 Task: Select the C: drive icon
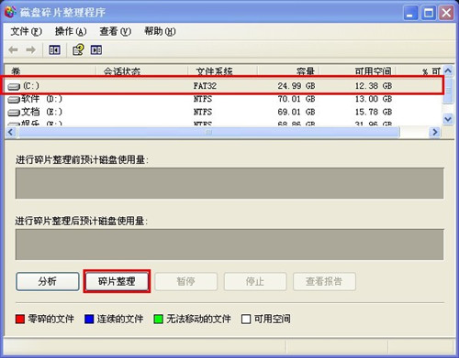tap(14, 87)
